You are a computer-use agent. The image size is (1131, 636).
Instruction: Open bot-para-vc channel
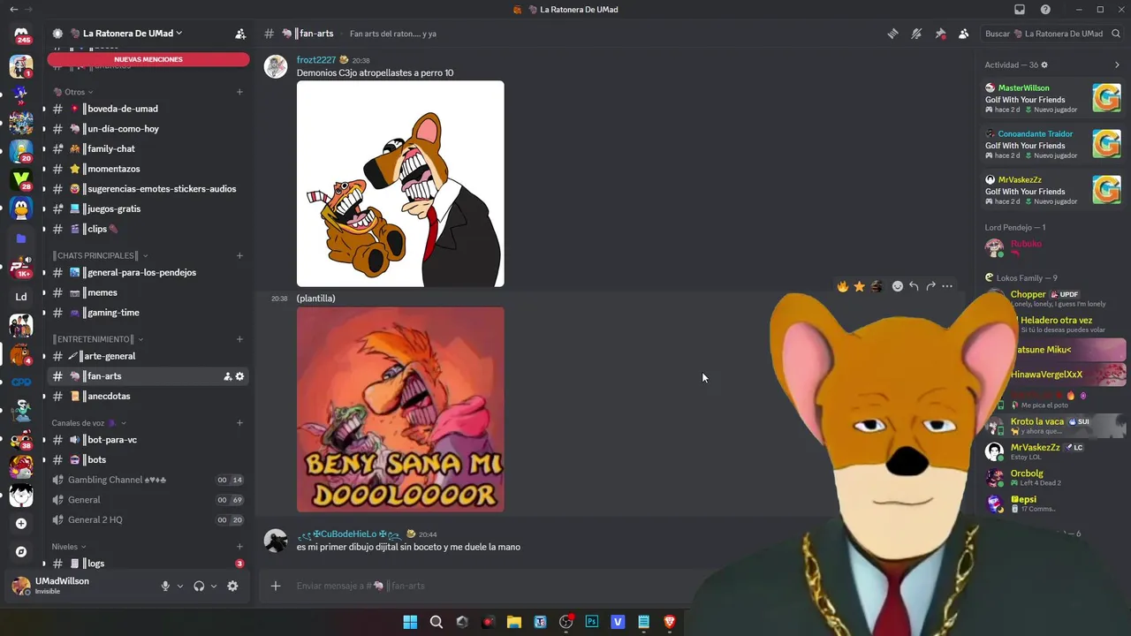pos(148,440)
